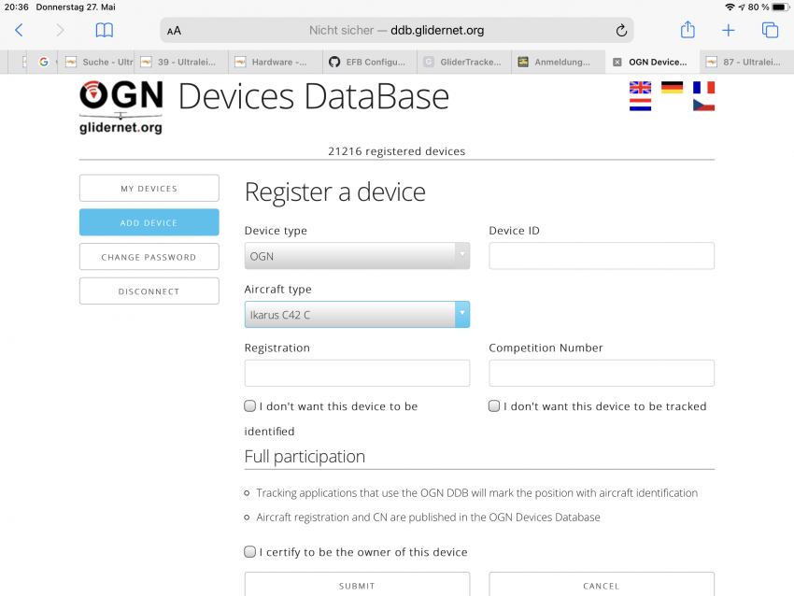Screen dimensions: 794x596
Task: Switch language to Czech flag
Action: click(x=704, y=105)
